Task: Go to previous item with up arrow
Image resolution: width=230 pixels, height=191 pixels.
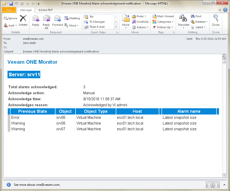Action: point(27,4)
